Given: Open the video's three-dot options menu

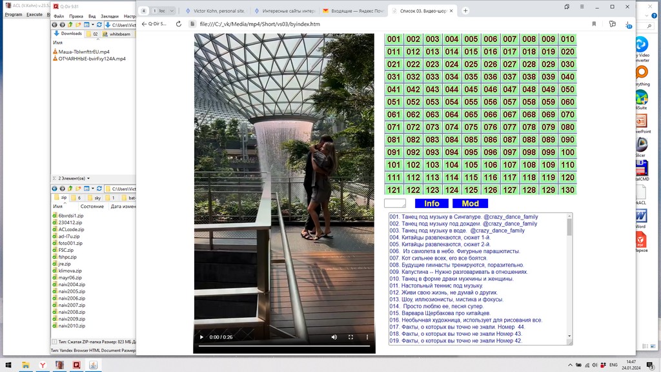Looking at the screenshot, I should click(x=367, y=337).
